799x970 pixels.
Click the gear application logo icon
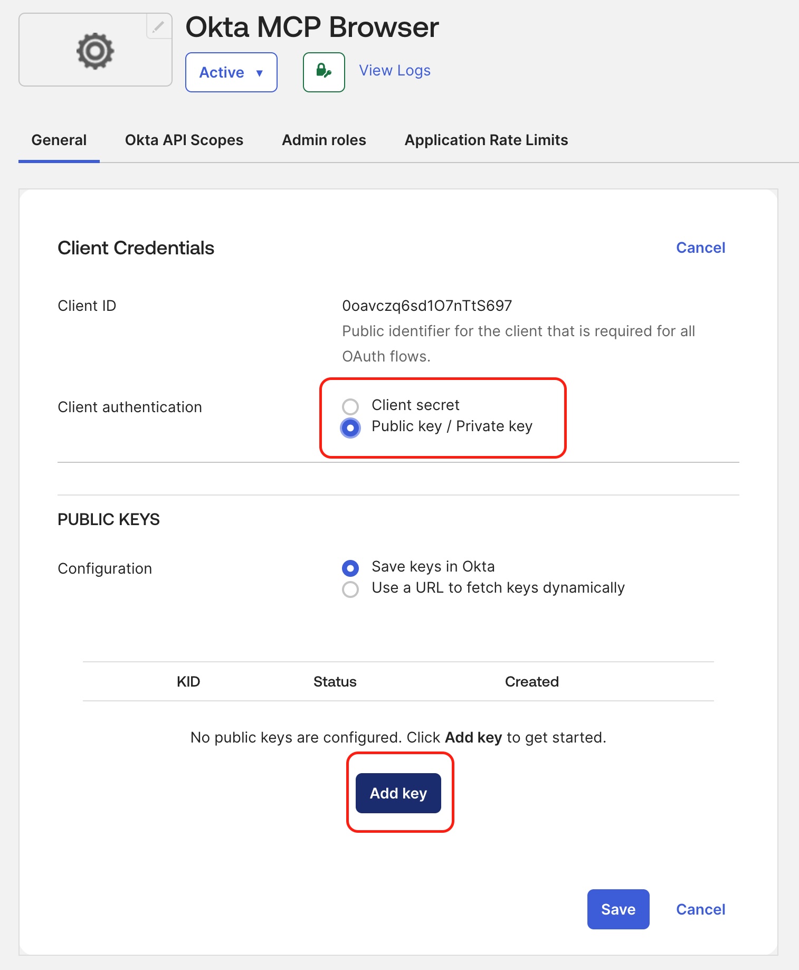[x=95, y=51]
